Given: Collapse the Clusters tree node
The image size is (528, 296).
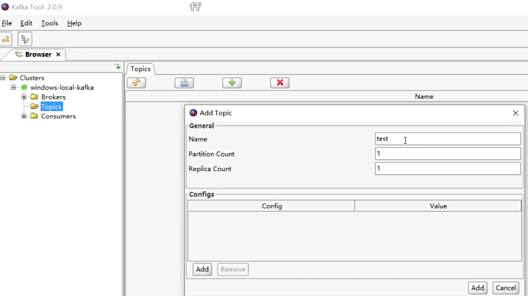Looking at the screenshot, I should 3,78.
